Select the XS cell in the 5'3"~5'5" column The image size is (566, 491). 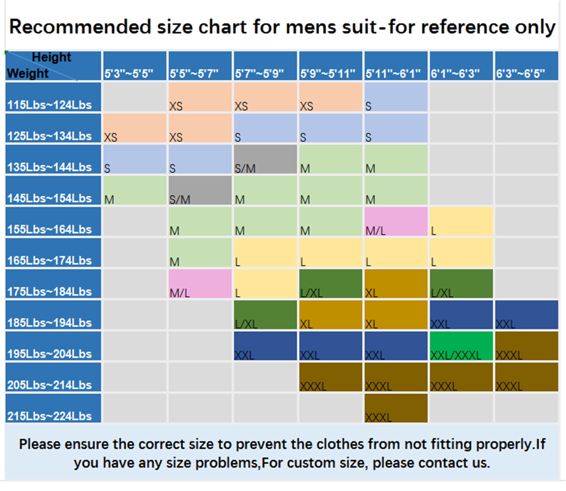[x=135, y=128]
